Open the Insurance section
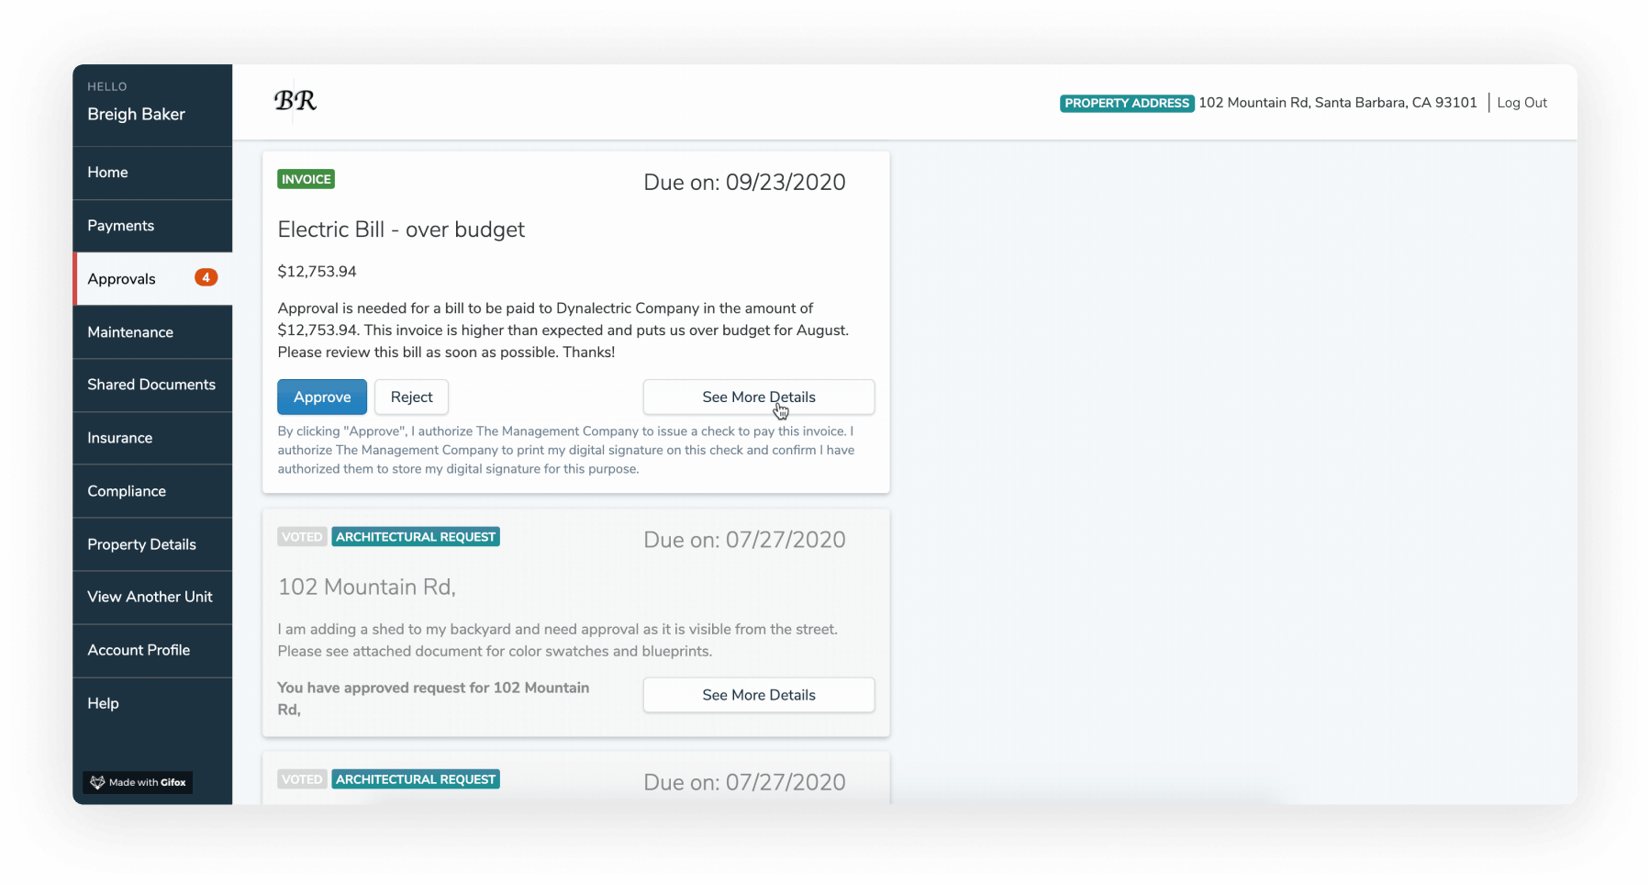The width and height of the screenshot is (1649, 884). click(x=119, y=438)
